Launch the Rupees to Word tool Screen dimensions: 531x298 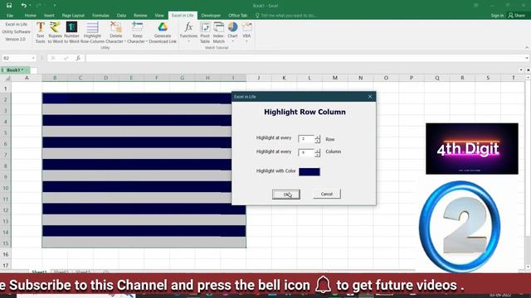55,32
